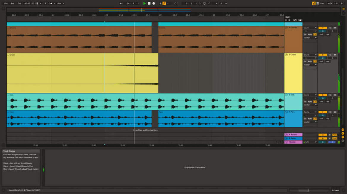Toggle the metronome in the control bar

(51, 3)
